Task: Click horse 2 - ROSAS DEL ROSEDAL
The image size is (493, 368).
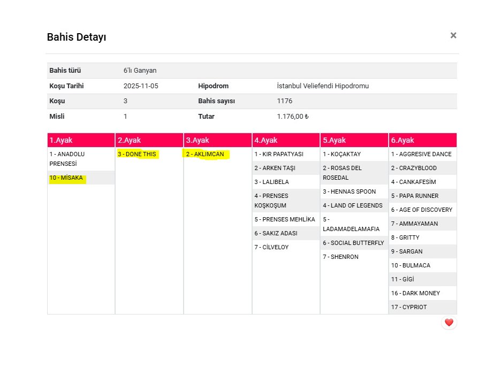Action: tap(354, 173)
